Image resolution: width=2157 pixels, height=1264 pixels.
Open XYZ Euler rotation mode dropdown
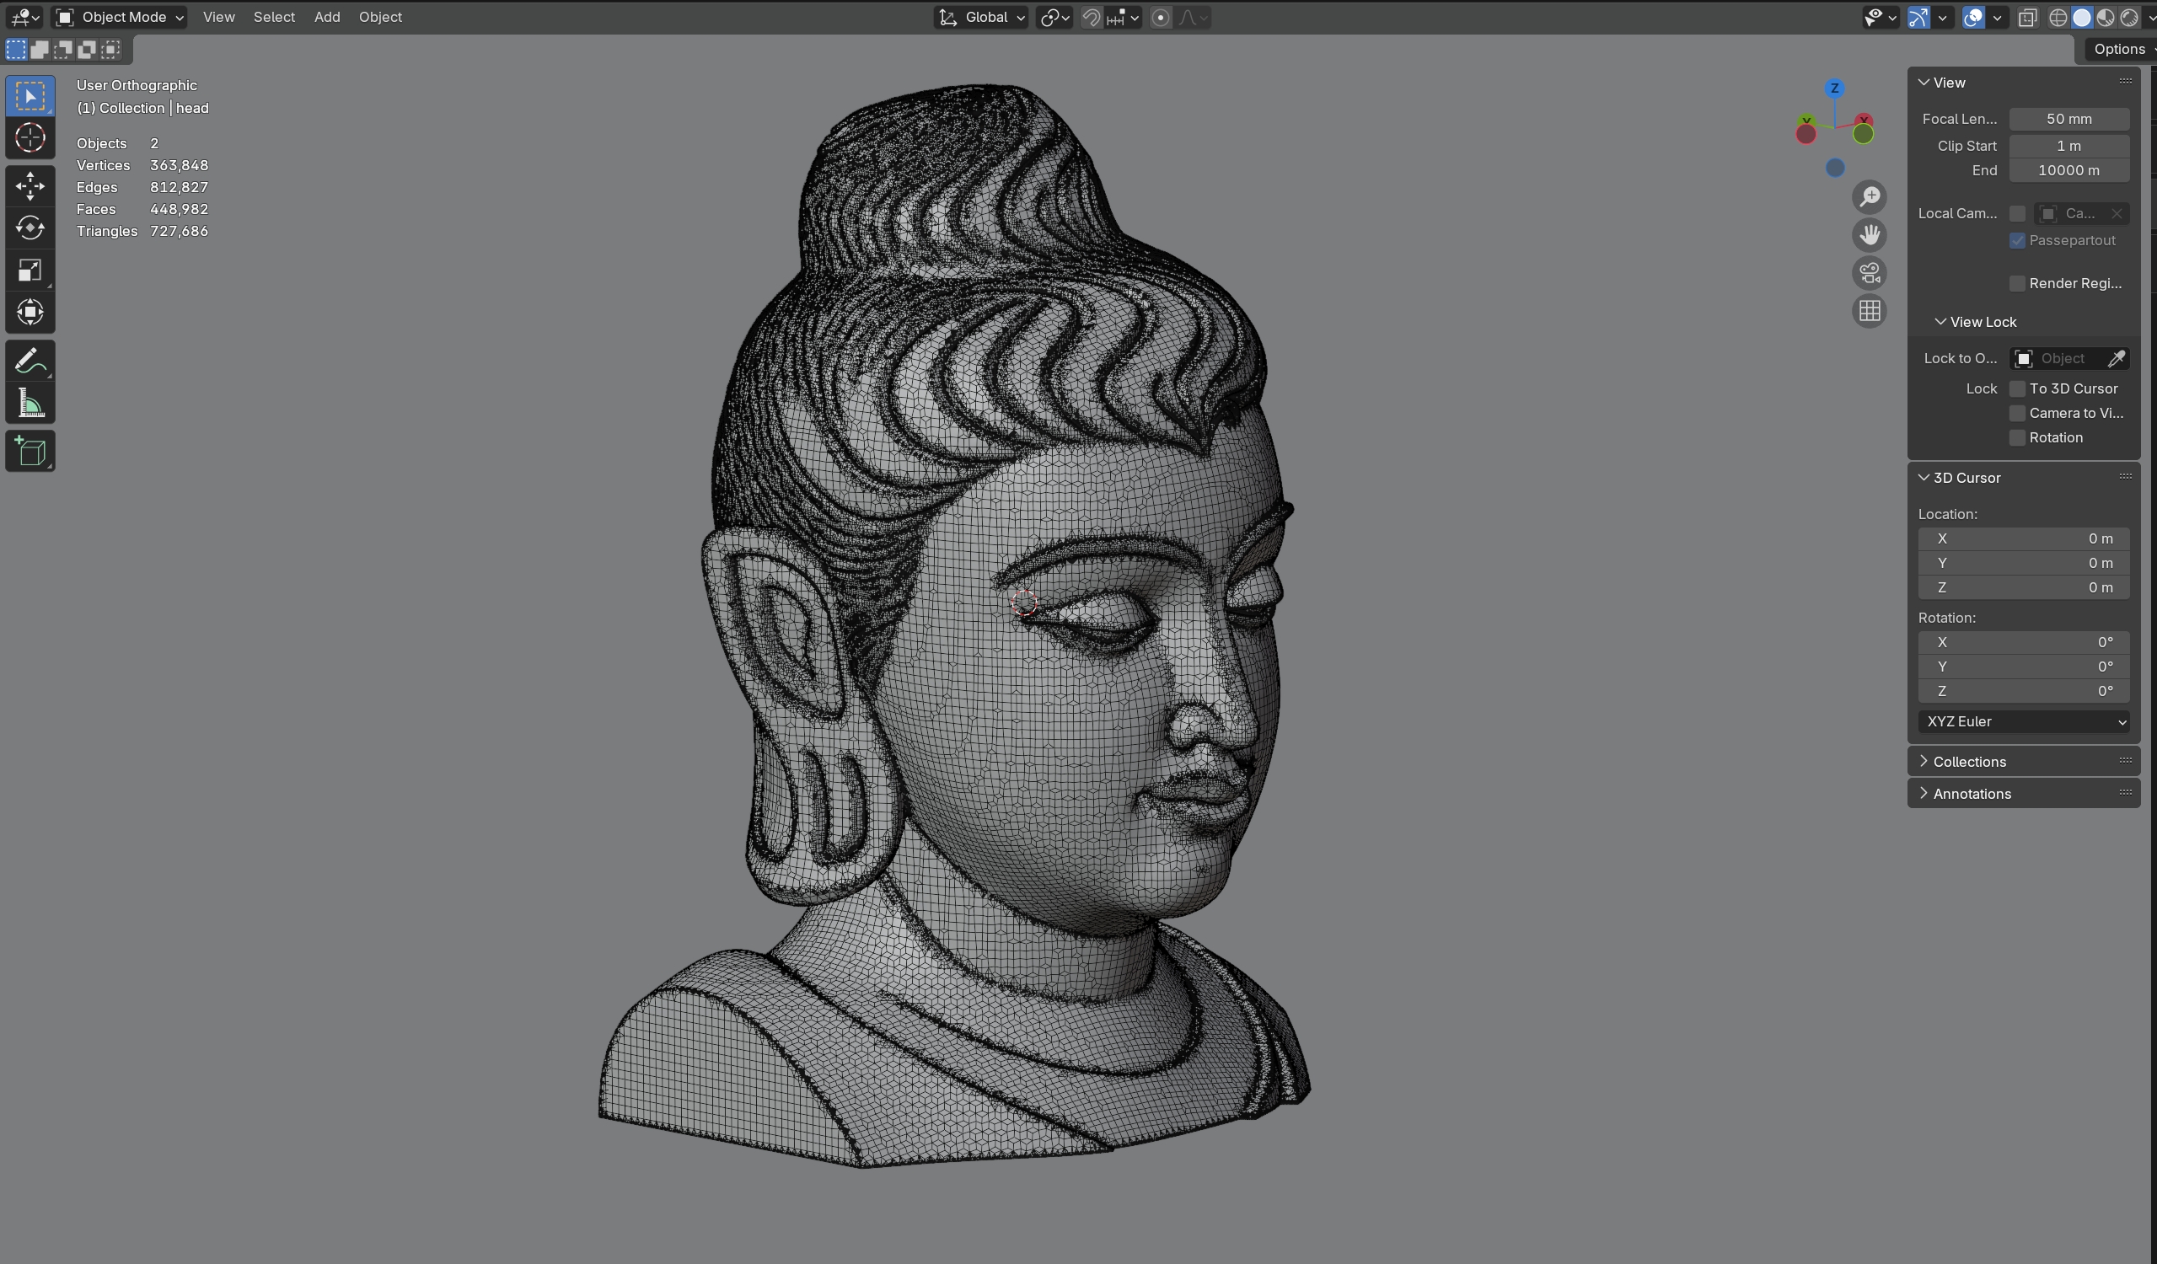coord(2024,721)
